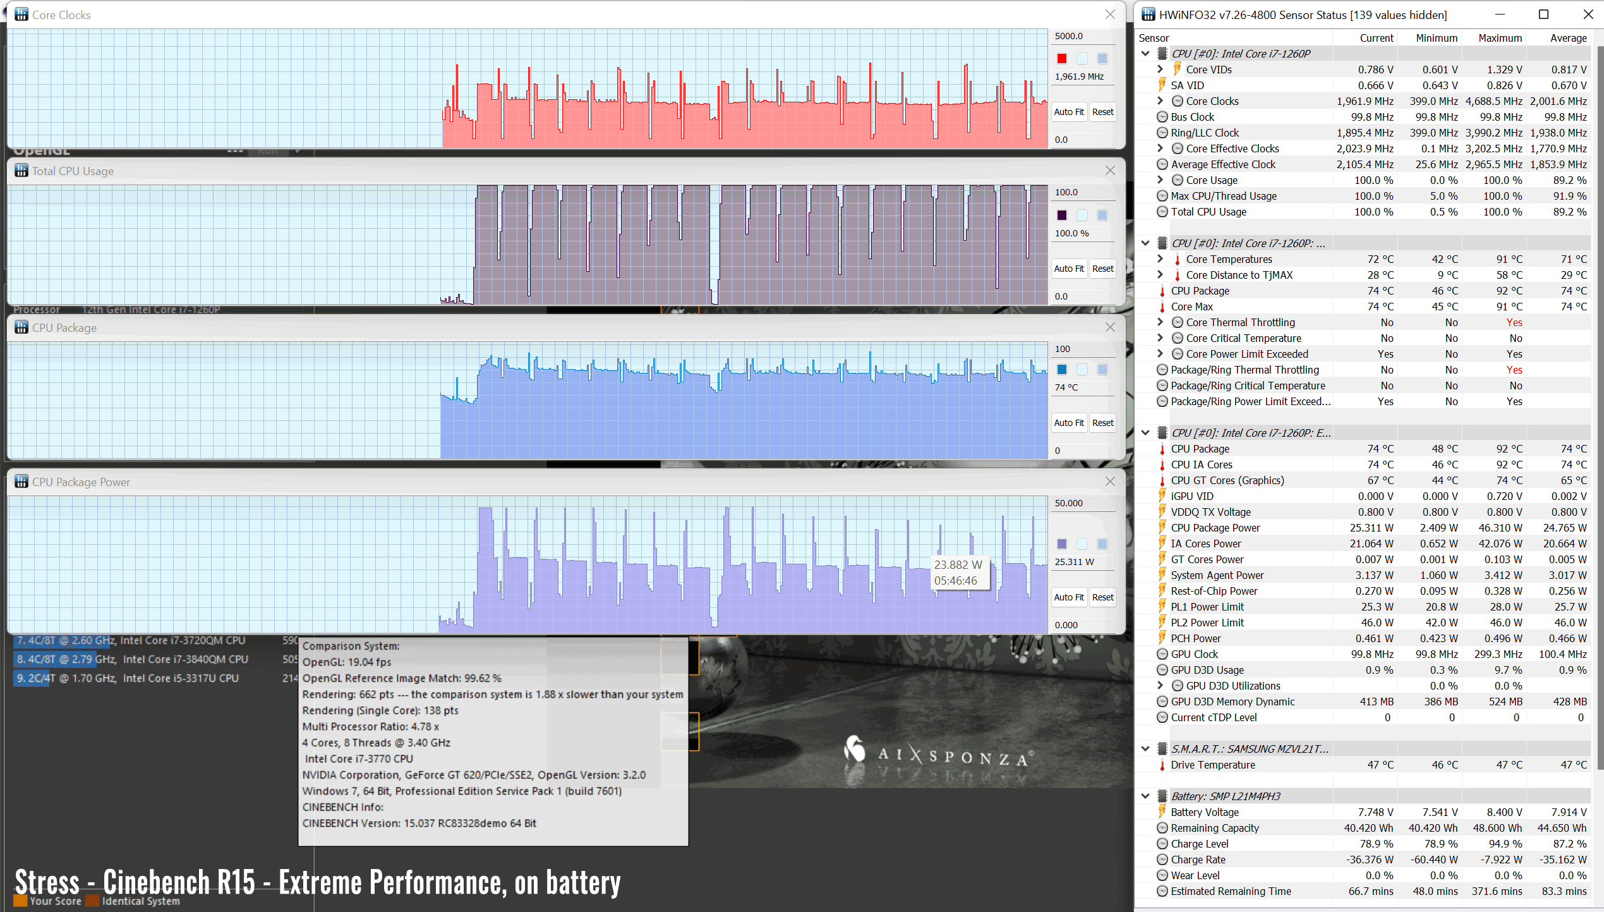Click the red swatch in Core Clocks graph
This screenshot has height=912, width=1604.
[1062, 59]
